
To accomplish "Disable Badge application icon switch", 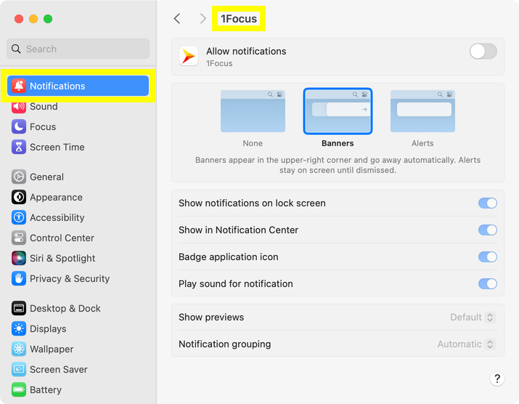I will coord(488,256).
